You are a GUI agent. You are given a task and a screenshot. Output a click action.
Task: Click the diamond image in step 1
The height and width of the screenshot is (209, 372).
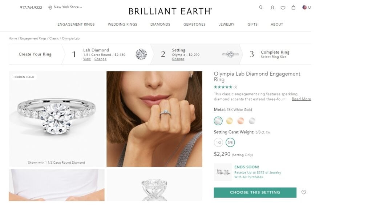point(141,54)
